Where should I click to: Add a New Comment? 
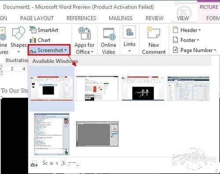click(x=154, y=40)
